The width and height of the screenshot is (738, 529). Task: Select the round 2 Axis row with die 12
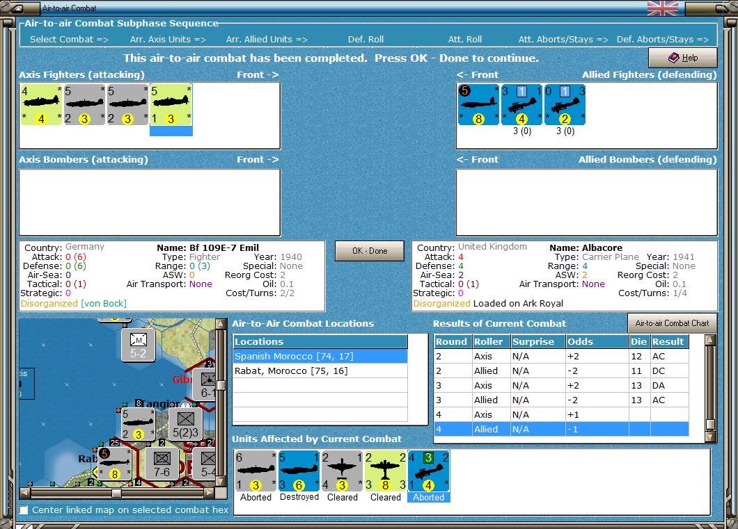561,356
